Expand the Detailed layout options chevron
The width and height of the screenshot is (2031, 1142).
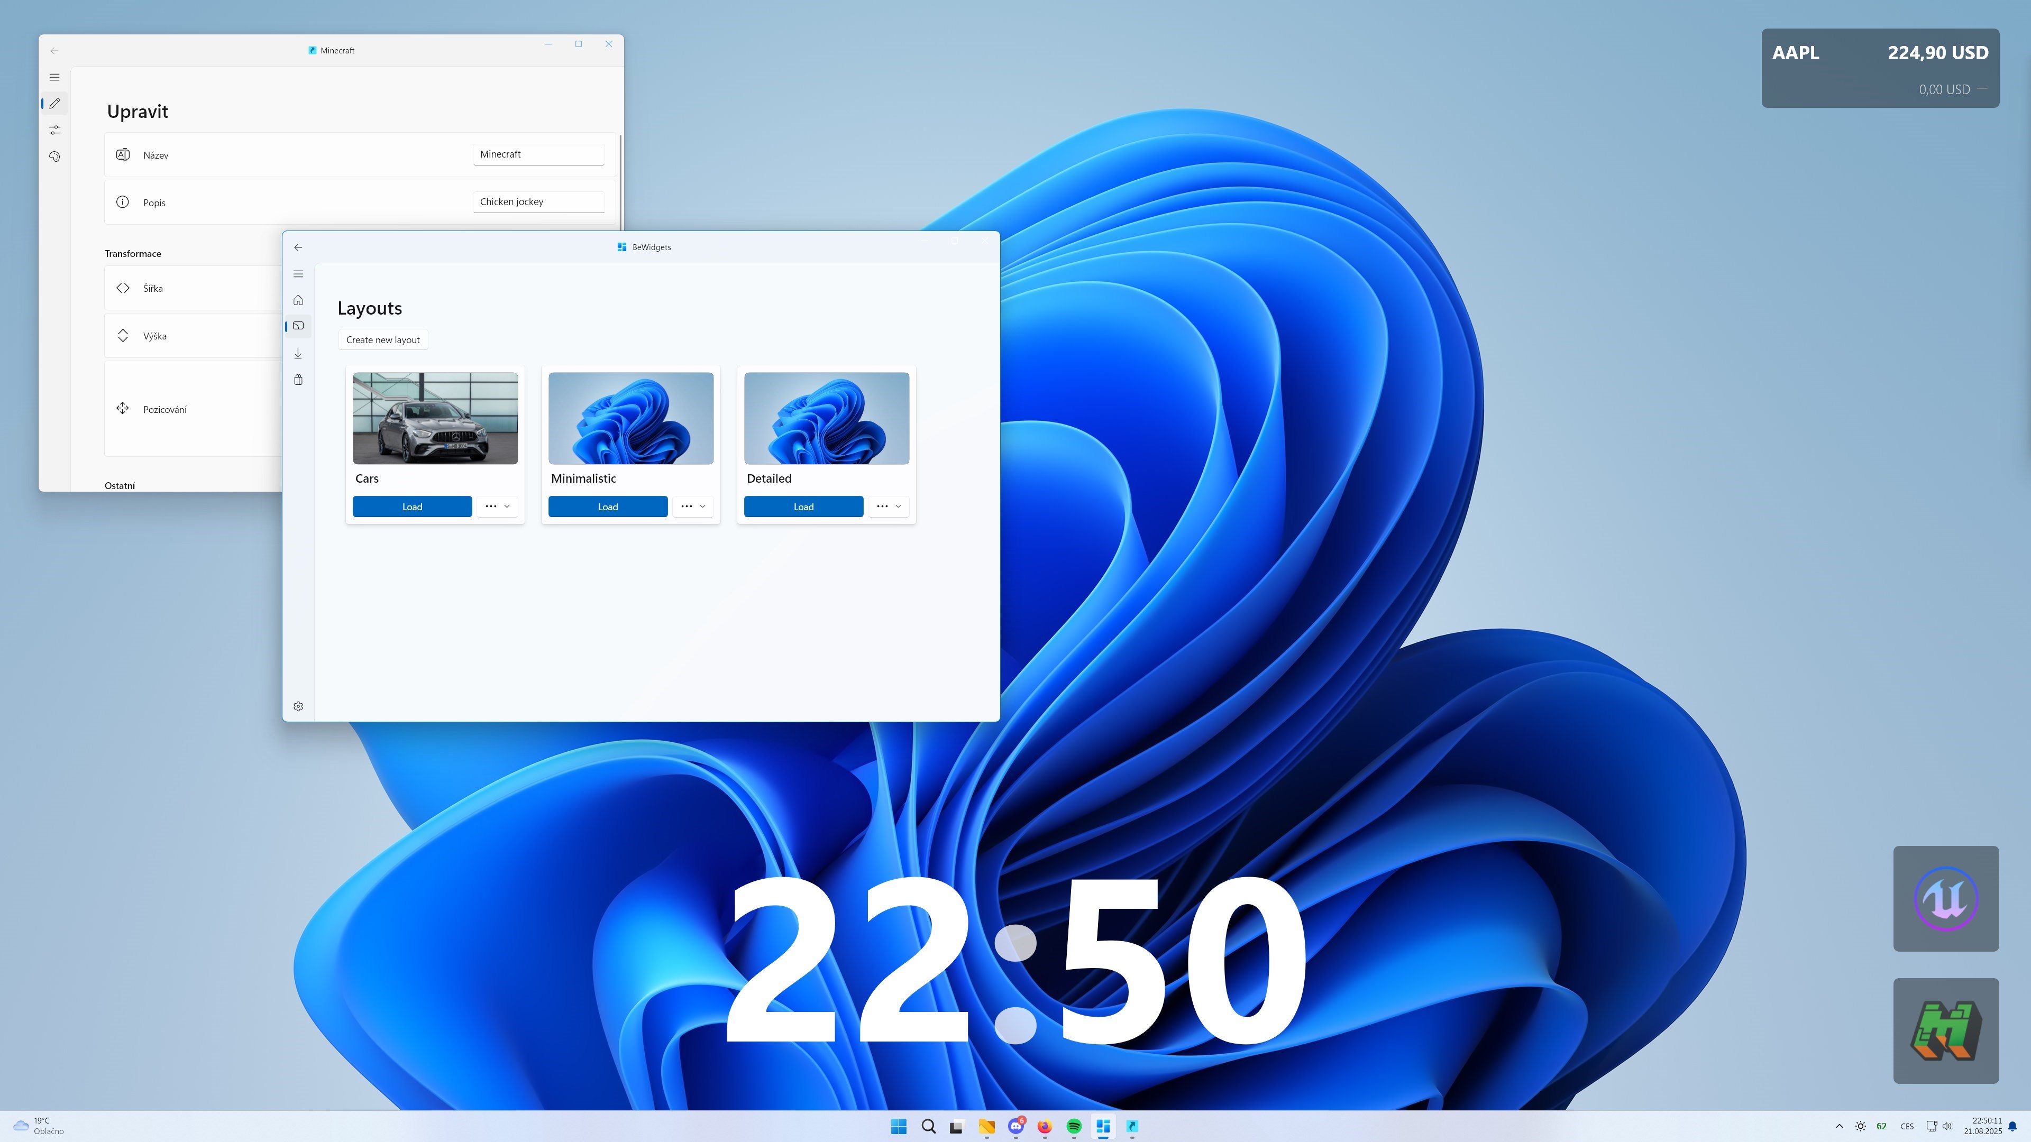click(897, 506)
